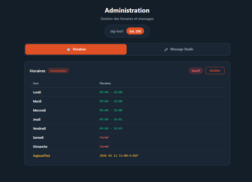This screenshot has width=252, height=182.
Task: Toggle the Inactif status badge
Action: coord(196,70)
